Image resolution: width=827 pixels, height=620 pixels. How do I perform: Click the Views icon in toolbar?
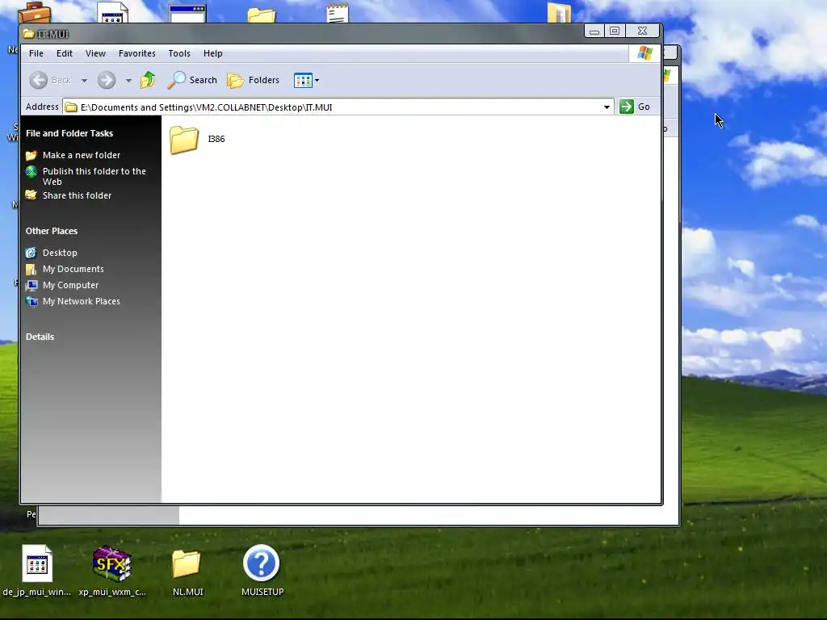point(303,80)
